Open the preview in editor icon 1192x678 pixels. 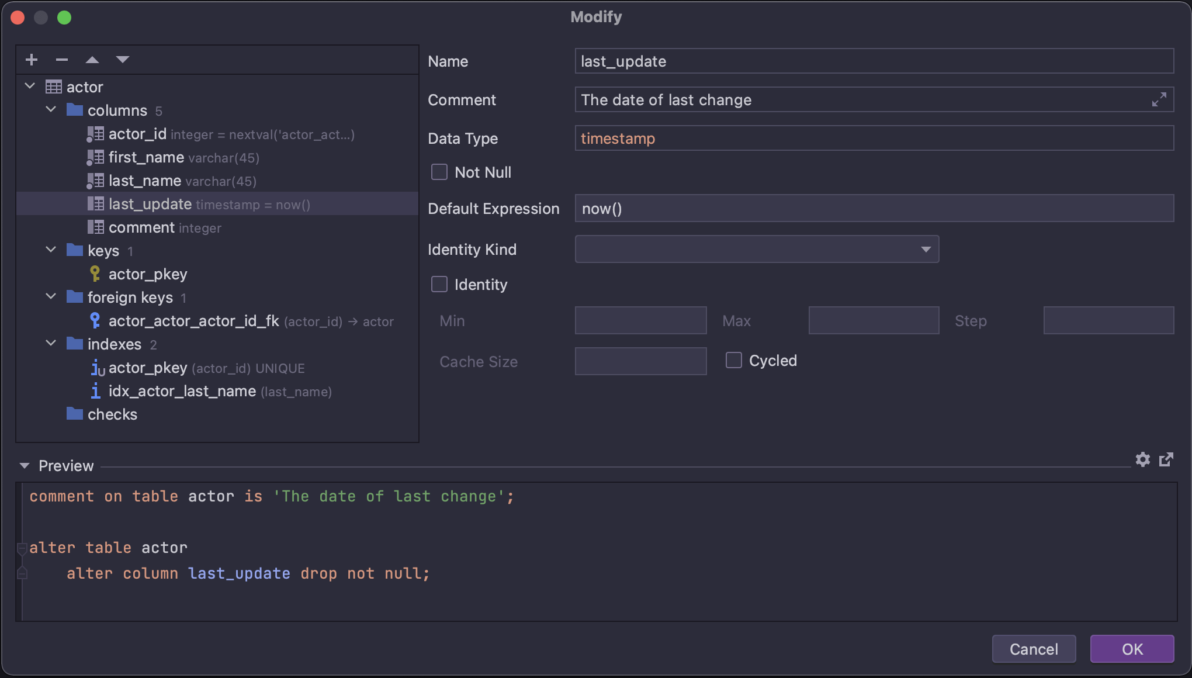[x=1166, y=459]
